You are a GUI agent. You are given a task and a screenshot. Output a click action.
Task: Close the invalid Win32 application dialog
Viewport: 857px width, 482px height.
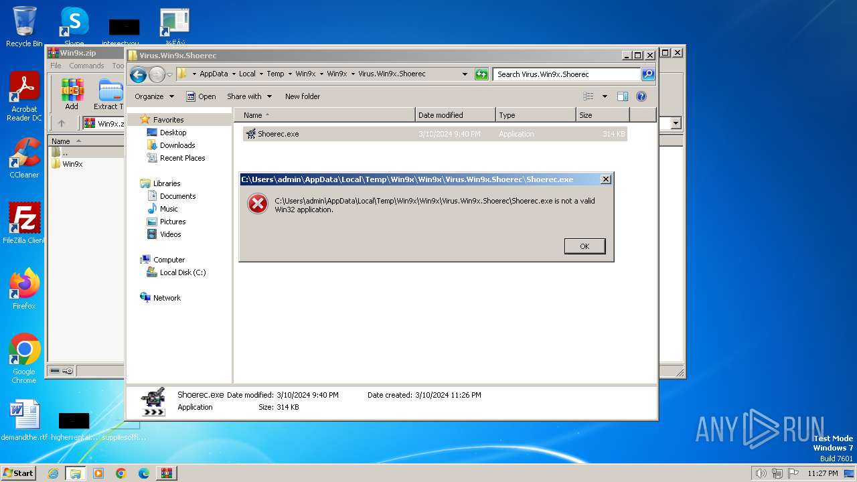point(605,179)
